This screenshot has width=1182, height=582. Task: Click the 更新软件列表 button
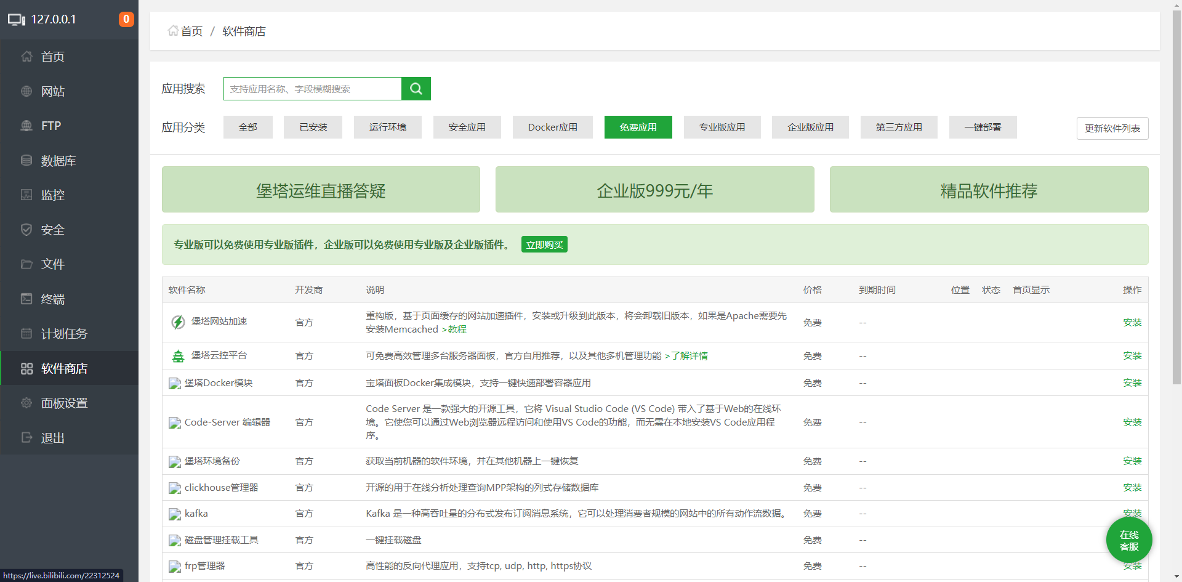point(1112,128)
